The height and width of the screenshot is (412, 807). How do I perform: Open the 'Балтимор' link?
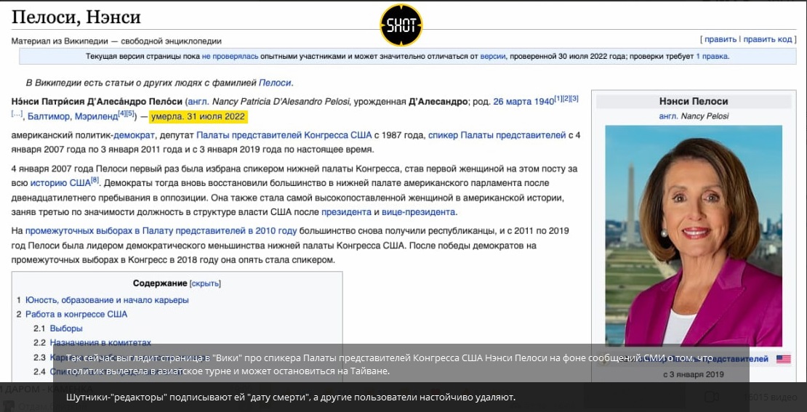(x=49, y=117)
